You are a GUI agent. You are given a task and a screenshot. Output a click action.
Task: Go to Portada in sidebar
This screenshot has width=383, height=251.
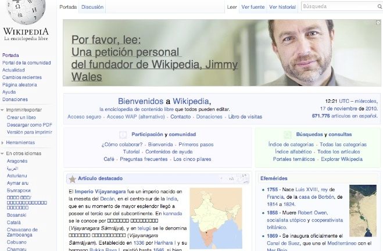pos(10,55)
